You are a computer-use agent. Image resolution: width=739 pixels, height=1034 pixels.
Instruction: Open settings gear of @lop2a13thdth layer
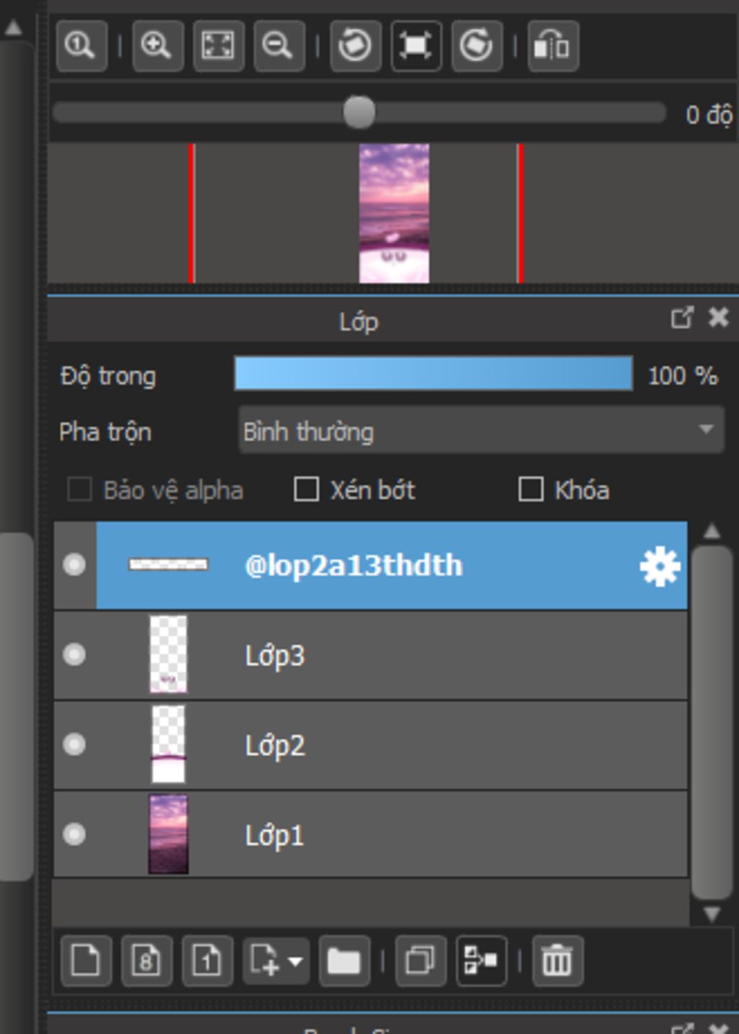pos(660,566)
